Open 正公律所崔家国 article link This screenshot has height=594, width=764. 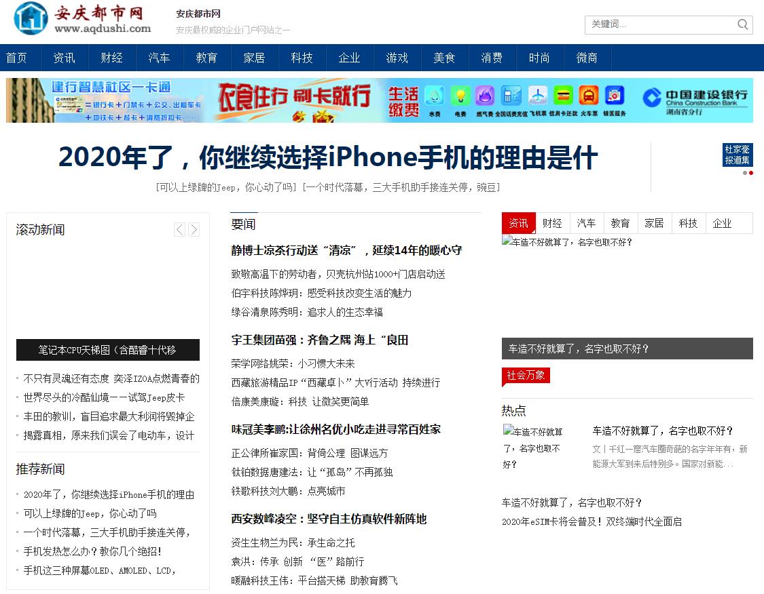310,454
